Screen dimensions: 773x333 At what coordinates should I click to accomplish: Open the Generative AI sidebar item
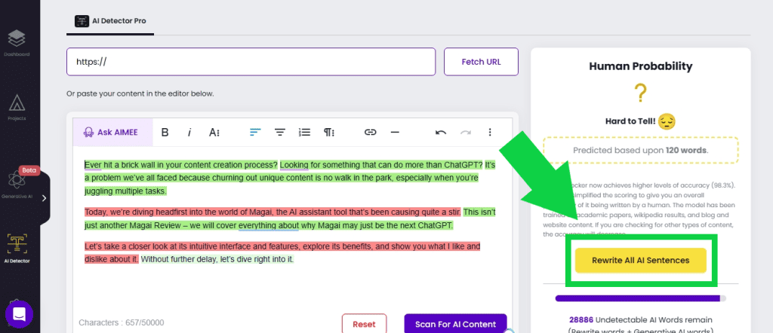17,185
